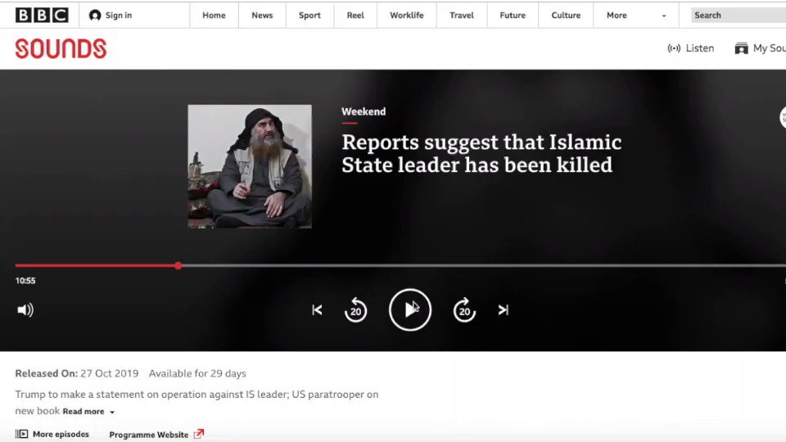
Task: Click the Search input field
Action: (738, 16)
